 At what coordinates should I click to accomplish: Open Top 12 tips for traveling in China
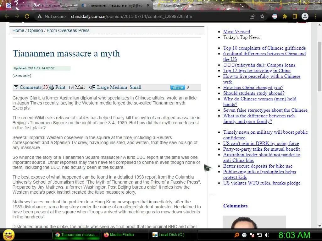click(x=257, y=71)
